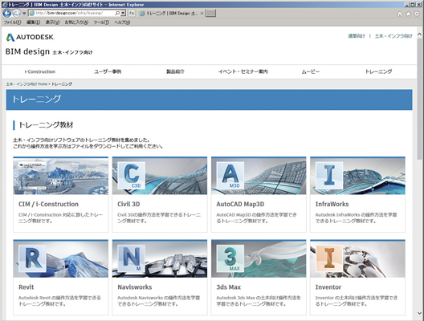Open the ヘルプ(H) menu
The image size is (424, 321).
click(x=122, y=22)
